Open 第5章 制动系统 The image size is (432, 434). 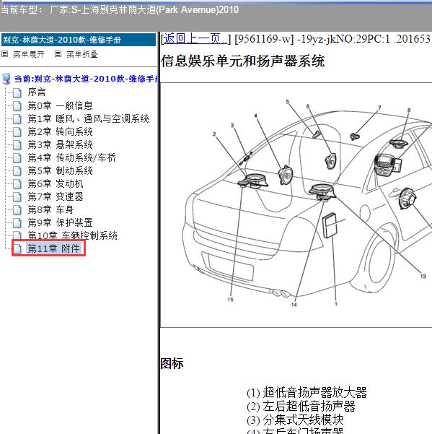click(x=61, y=170)
